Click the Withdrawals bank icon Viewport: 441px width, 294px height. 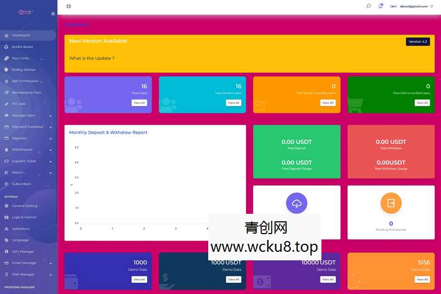(6, 150)
